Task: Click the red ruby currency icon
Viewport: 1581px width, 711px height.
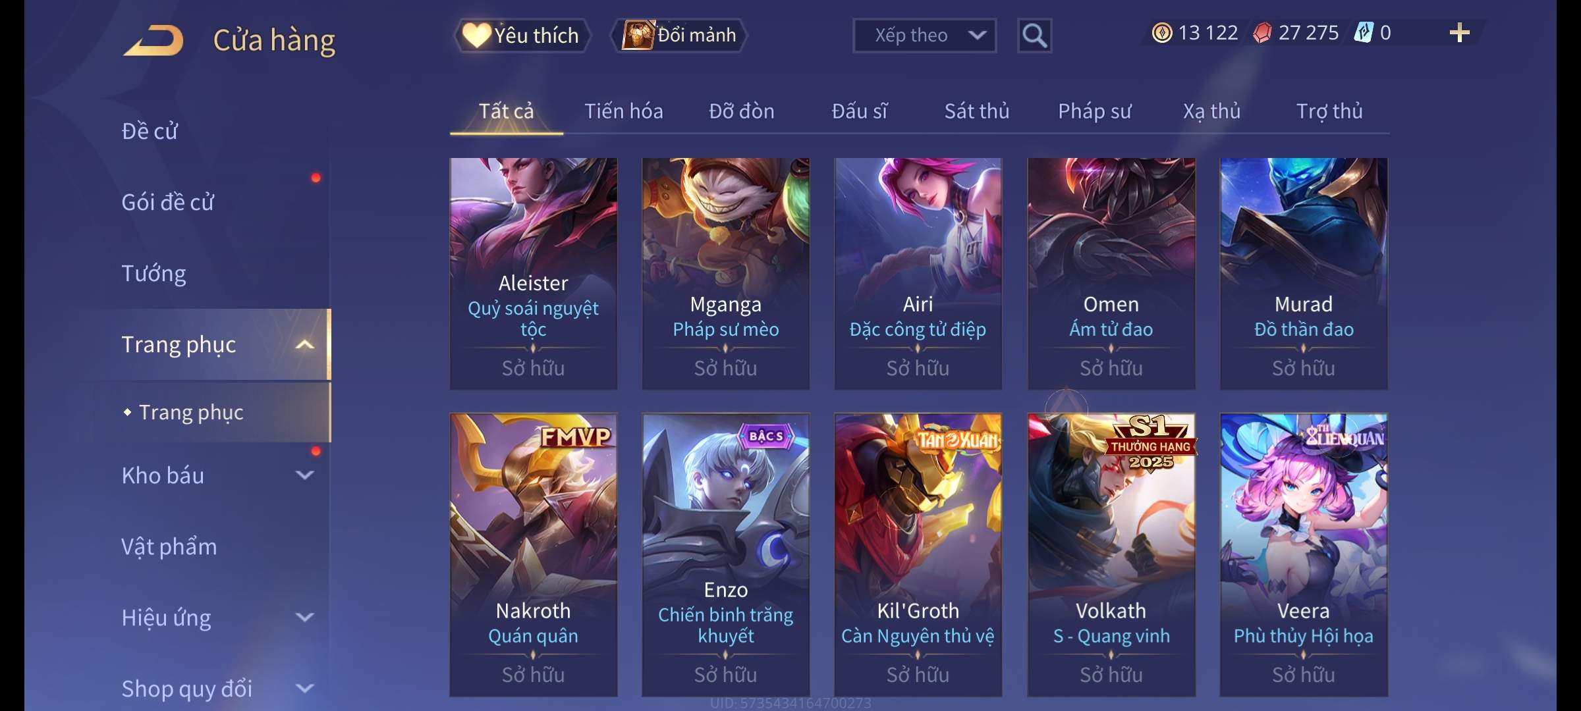Action: pos(1262,33)
